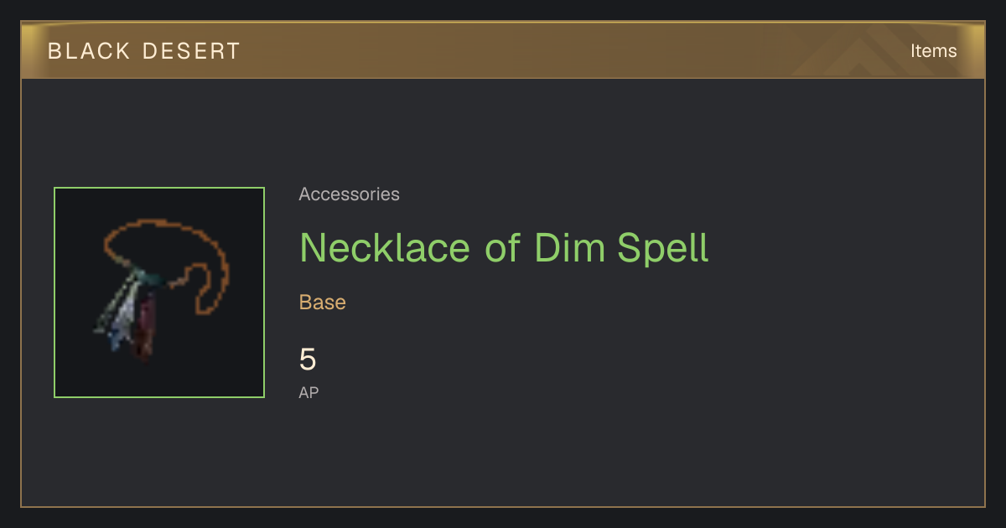
Task: Select the AP stat label
Action: [x=309, y=392]
